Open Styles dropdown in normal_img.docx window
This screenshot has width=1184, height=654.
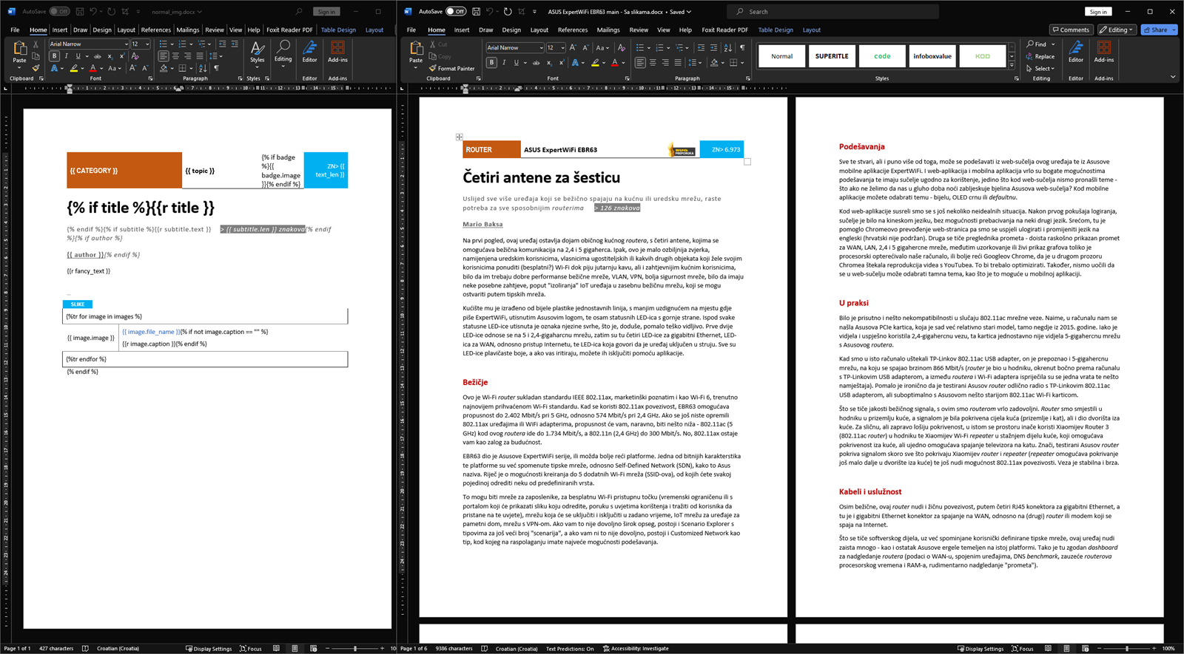pyautogui.click(x=257, y=53)
